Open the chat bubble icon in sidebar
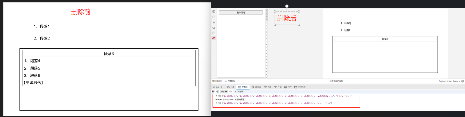Viewport: 465px width, 117px height. [x=214, y=17]
